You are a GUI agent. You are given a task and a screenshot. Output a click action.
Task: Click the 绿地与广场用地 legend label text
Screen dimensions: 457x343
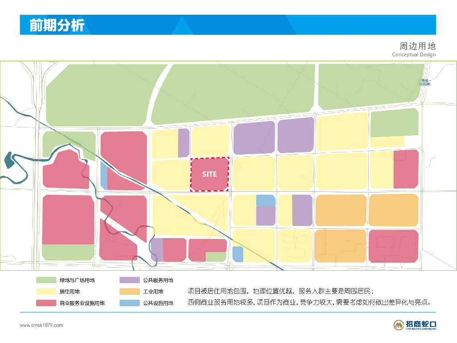click(77, 280)
